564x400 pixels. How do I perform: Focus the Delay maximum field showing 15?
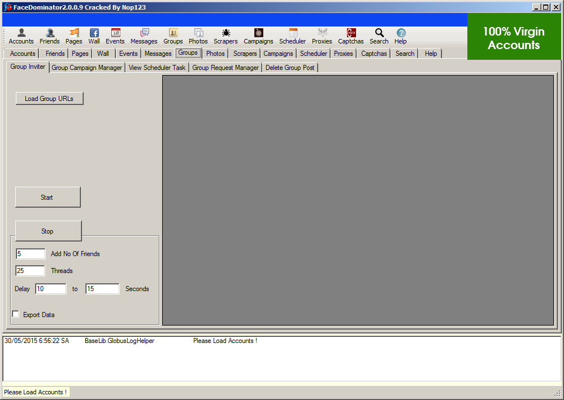(x=102, y=289)
